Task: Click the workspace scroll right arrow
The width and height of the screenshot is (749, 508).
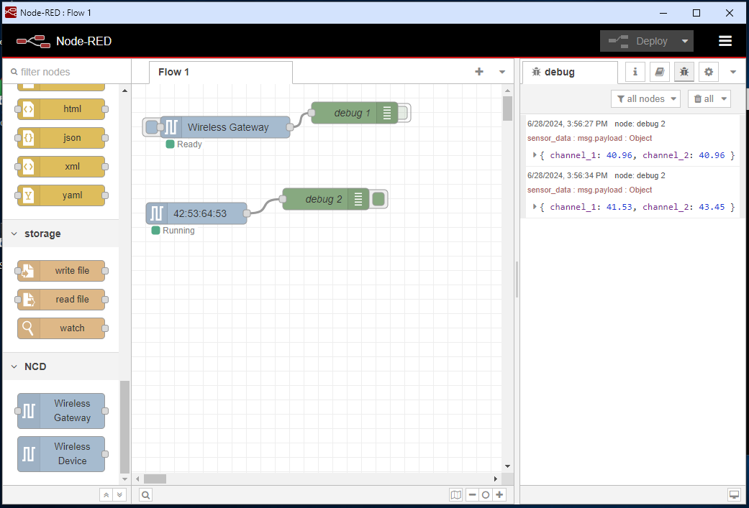Action: (495, 479)
